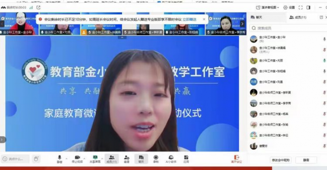Pop out the side panel icon
The width and height of the screenshot is (327, 170).
pos(321,17)
